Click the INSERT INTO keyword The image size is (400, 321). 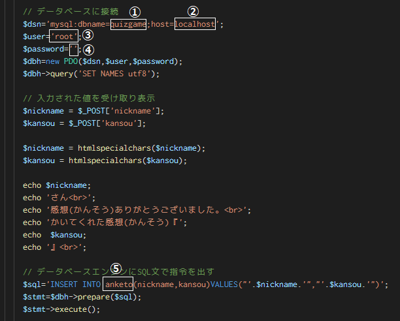(75, 284)
